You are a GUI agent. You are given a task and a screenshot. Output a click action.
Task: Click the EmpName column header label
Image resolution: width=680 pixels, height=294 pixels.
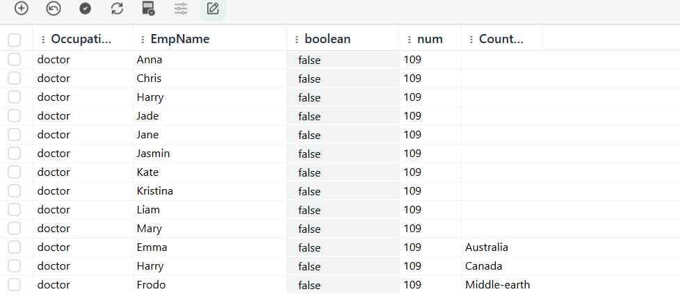click(x=180, y=39)
